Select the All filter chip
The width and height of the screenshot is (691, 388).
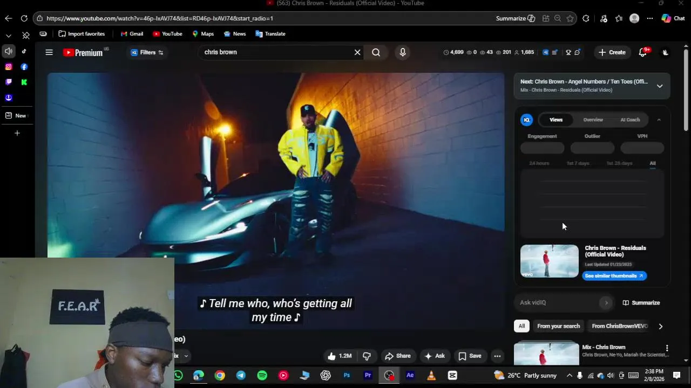point(521,326)
